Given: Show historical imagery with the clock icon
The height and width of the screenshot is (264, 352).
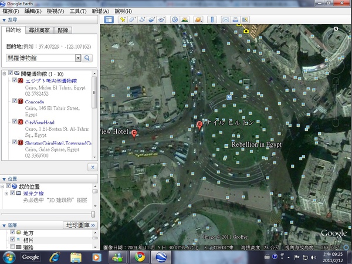Looking at the screenshot, I should (175, 20).
